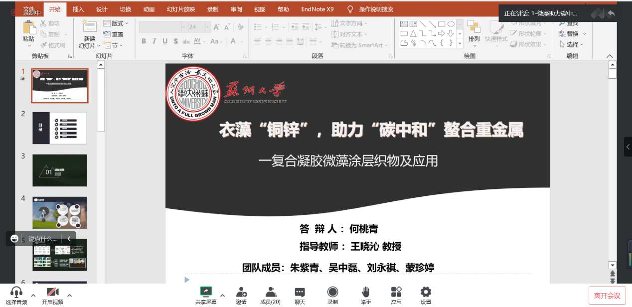Screen dimensions: 632x307
Task: Switch to the 插入 ribbon tab
Action: coord(78,9)
